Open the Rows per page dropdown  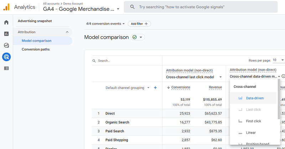click(278, 60)
